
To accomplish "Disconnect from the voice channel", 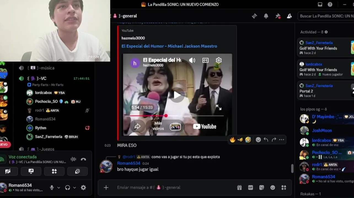I will point(84,159).
